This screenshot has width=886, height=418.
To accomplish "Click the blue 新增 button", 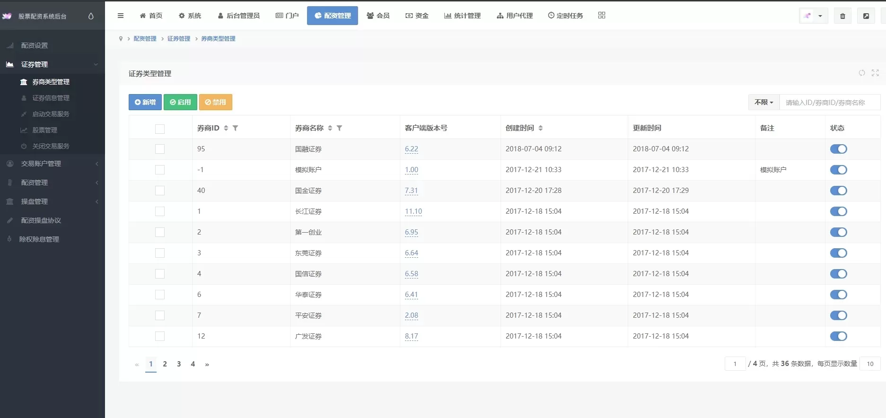I will [x=145, y=102].
